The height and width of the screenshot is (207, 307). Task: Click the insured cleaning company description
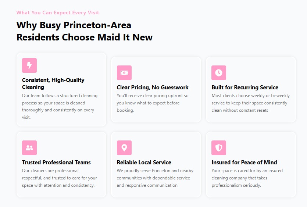click(x=247, y=178)
